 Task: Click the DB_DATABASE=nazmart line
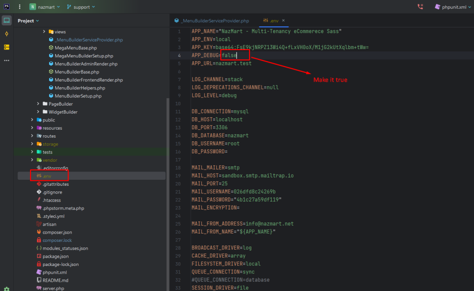pos(220,135)
